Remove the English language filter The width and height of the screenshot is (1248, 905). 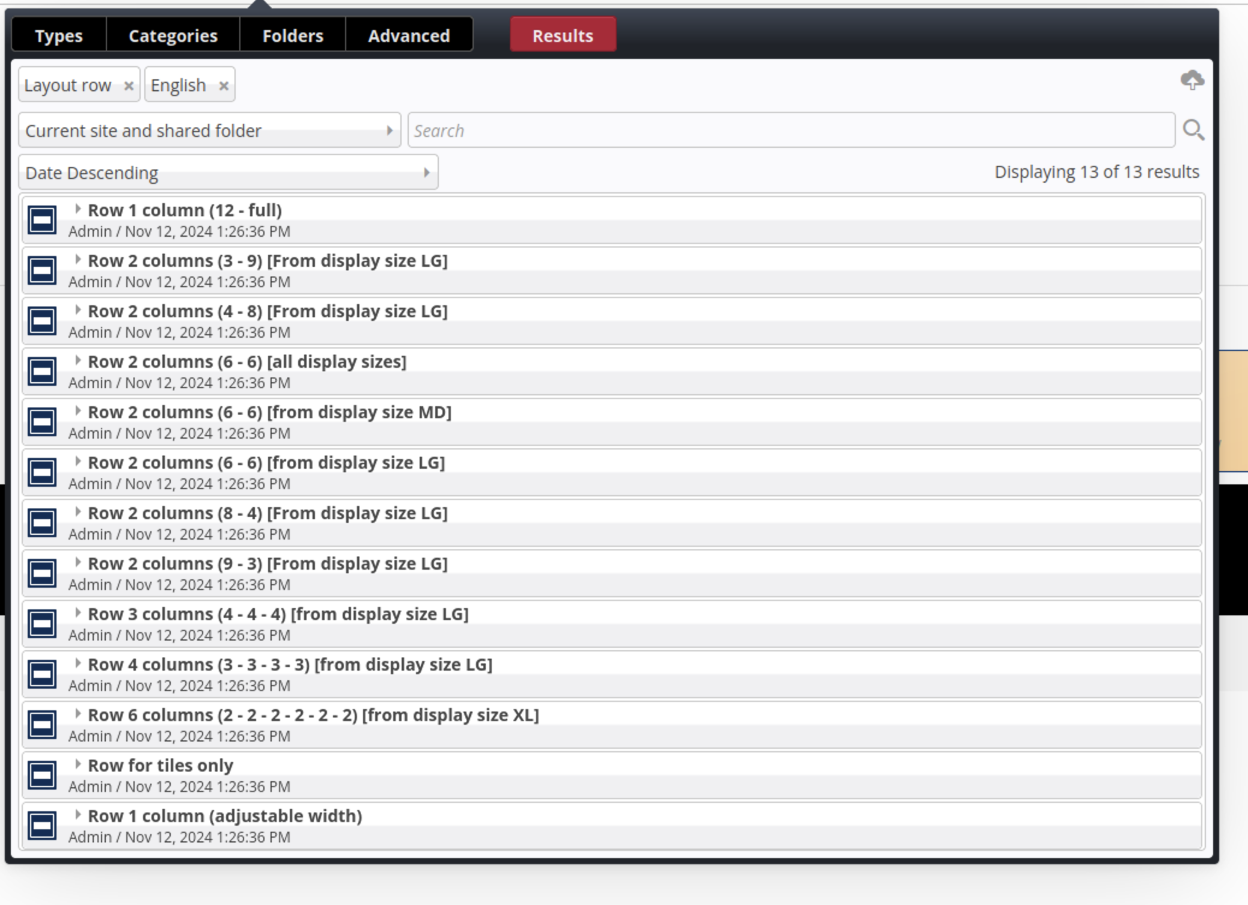click(224, 85)
